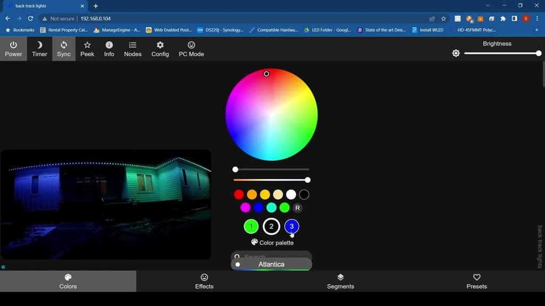Open the Config settings
The image size is (545, 306).
coord(160,49)
